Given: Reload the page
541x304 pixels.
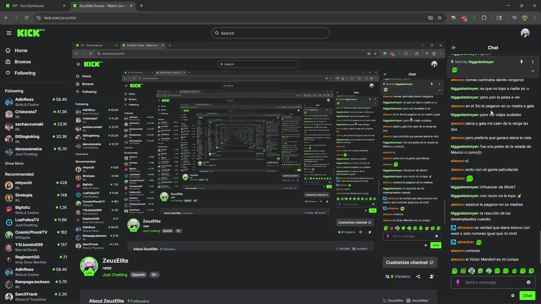Looking at the screenshot, I should 26,18.
